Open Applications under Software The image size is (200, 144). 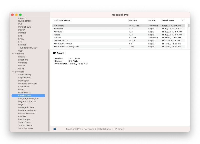point(25,78)
